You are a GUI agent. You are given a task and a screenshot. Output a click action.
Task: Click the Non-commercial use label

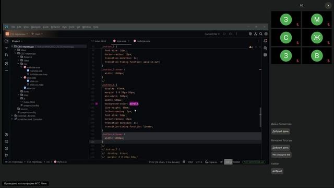pos(254,162)
